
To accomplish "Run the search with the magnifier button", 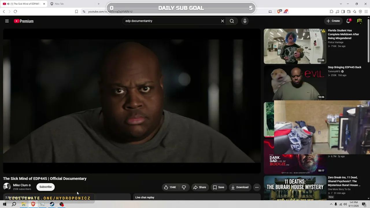I will (232, 21).
